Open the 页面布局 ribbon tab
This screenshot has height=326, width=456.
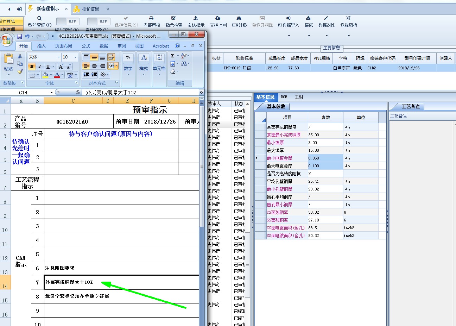[x=64, y=46]
